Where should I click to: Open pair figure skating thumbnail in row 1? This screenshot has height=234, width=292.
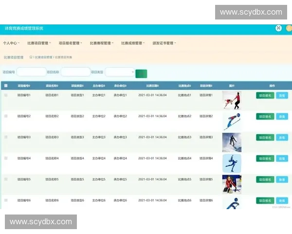pos(232,100)
